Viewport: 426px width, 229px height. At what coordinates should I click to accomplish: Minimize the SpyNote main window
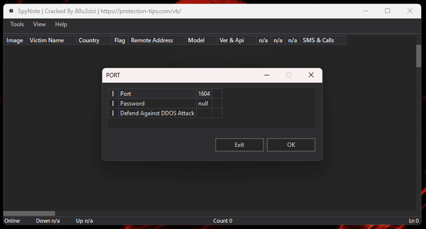coord(366,11)
